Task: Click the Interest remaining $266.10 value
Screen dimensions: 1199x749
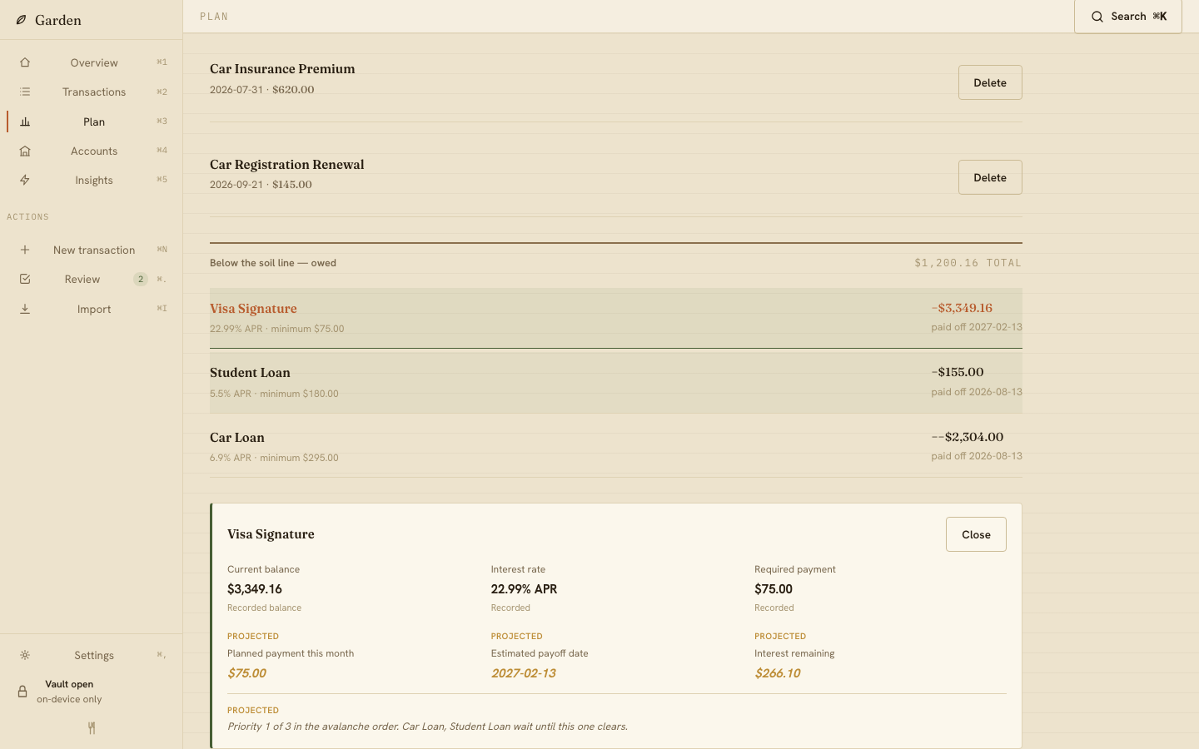Action: click(777, 673)
